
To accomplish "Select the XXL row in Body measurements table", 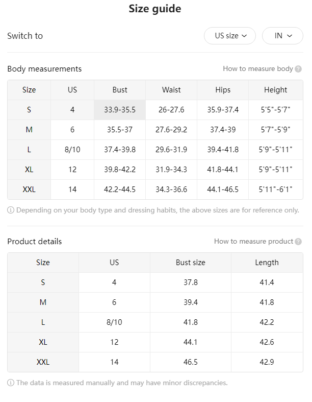I will 155,190.
